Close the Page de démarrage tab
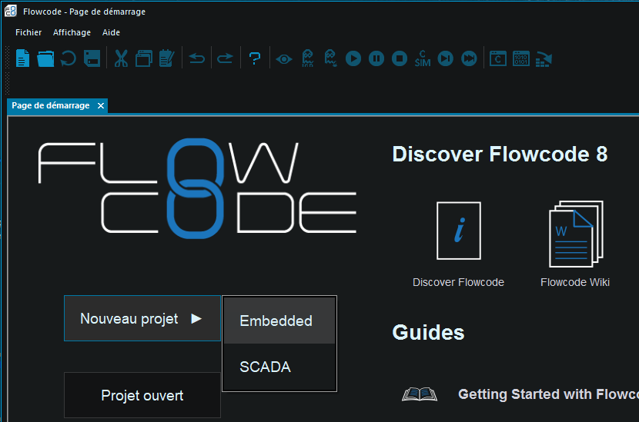639x422 pixels. coord(101,106)
